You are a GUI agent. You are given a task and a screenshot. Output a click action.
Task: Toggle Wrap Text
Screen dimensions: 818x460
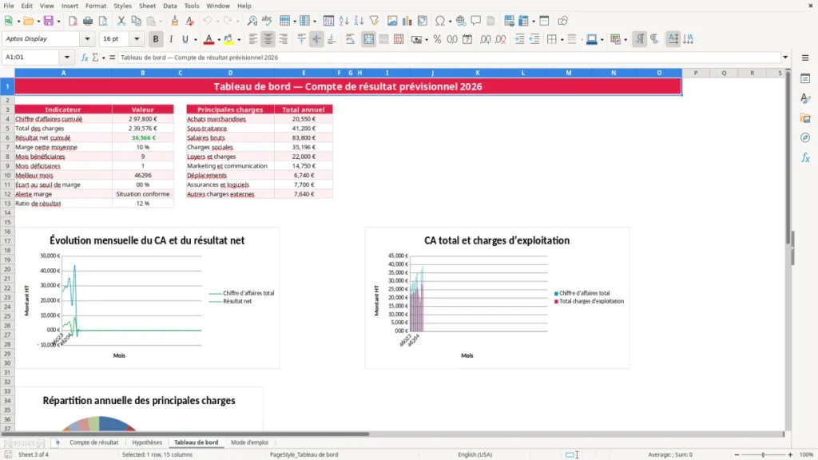click(x=350, y=39)
